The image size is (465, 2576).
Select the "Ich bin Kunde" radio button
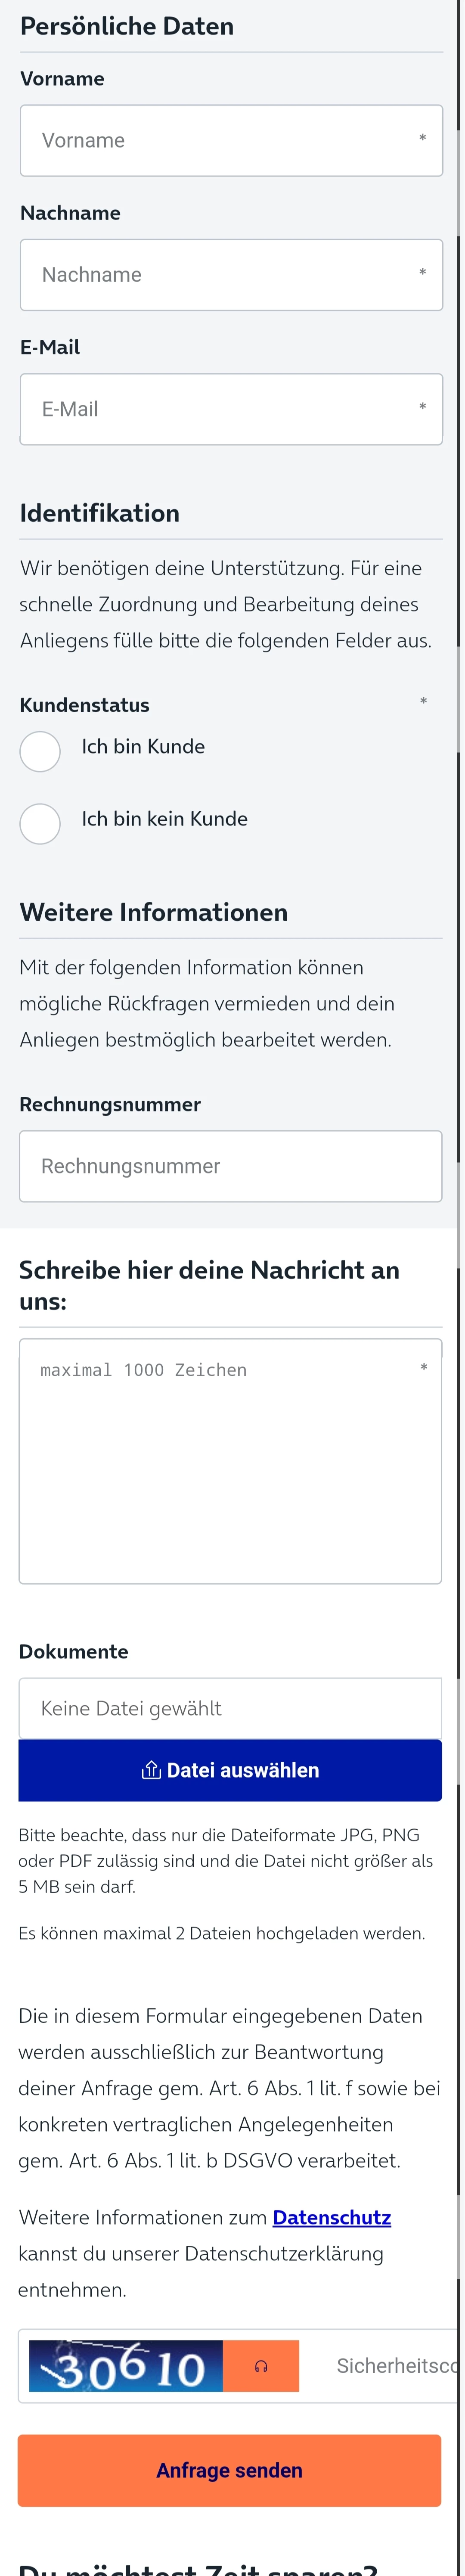pyautogui.click(x=40, y=750)
